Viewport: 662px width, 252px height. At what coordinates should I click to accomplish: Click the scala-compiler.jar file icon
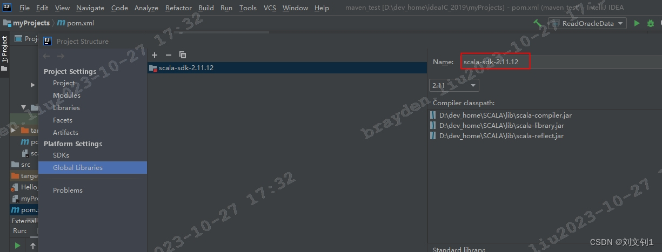[x=433, y=115]
